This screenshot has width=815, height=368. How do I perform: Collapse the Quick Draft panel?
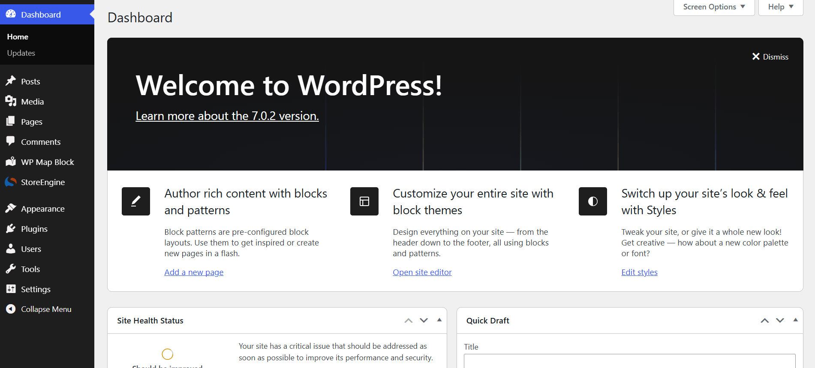(x=796, y=320)
